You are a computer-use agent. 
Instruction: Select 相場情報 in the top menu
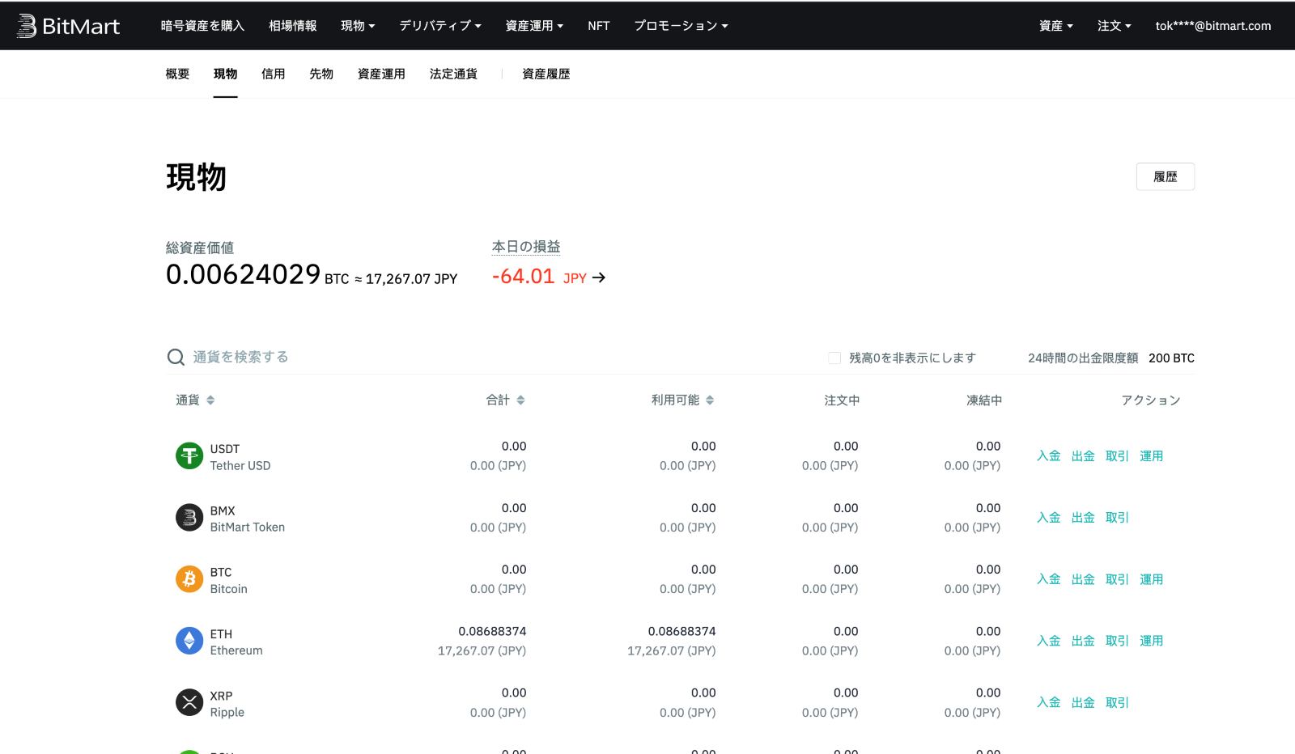click(x=292, y=25)
